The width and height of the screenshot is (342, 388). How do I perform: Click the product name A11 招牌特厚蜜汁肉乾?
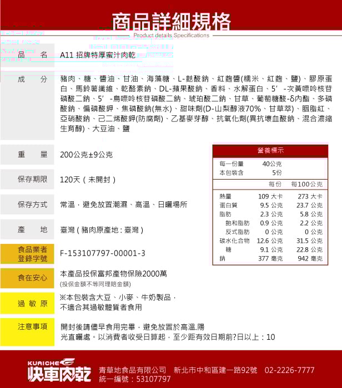[98, 55]
